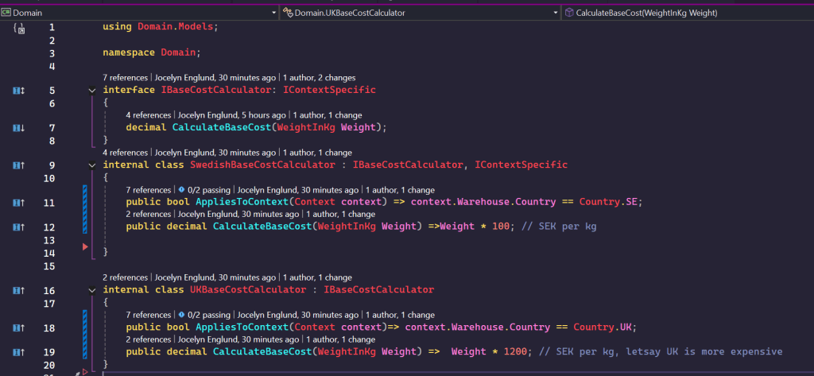Click the inheritance margin icon on line 16
814x376 pixels.
(x=19, y=290)
